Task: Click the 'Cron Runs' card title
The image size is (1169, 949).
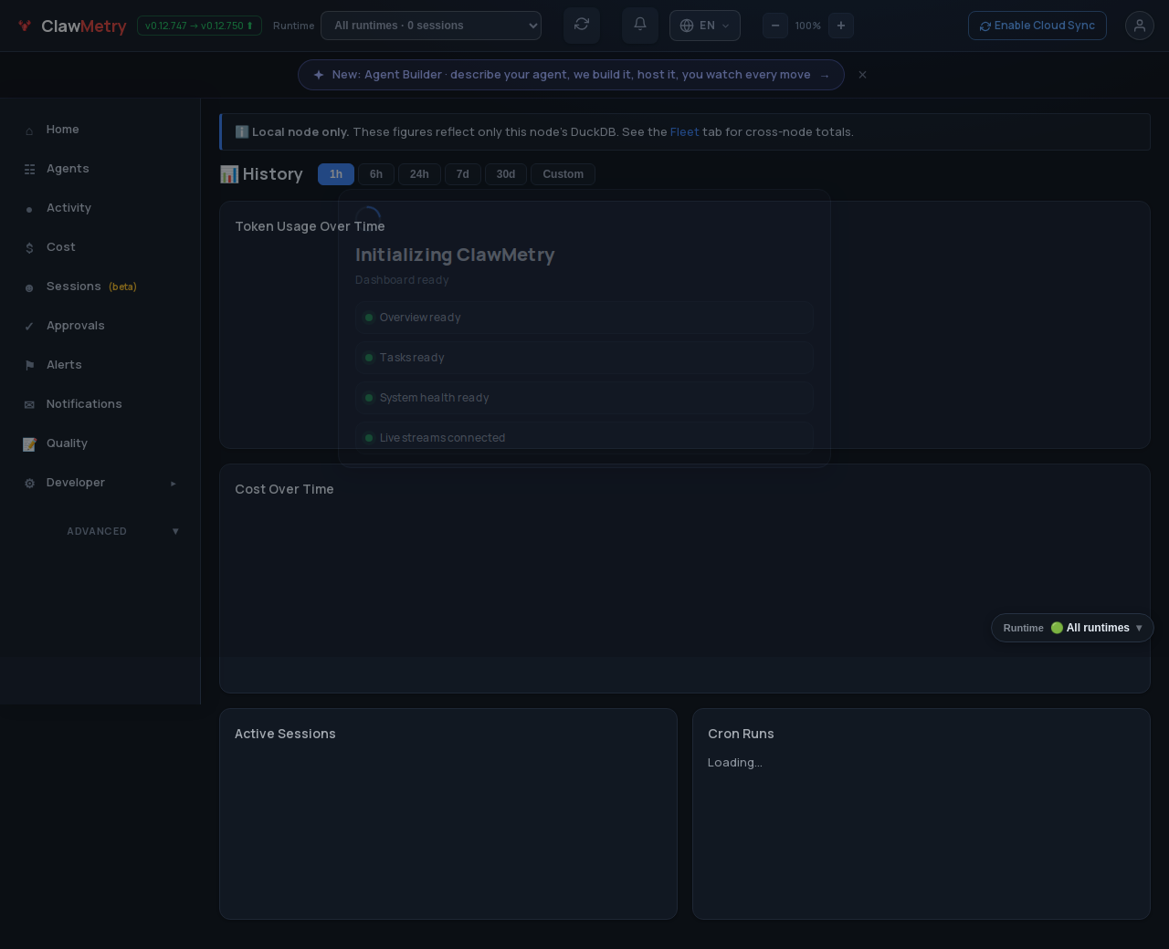Action: 741,734
